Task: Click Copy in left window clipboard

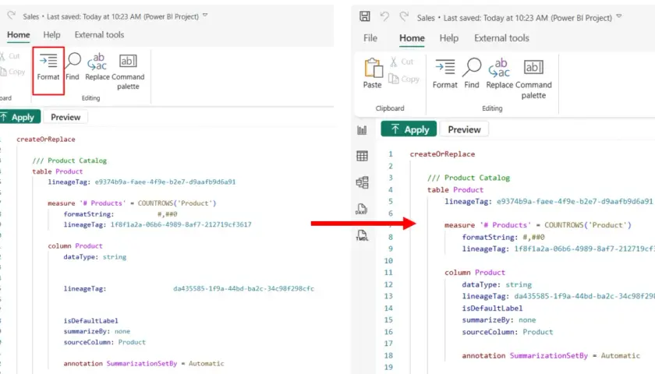Action: (x=12, y=72)
